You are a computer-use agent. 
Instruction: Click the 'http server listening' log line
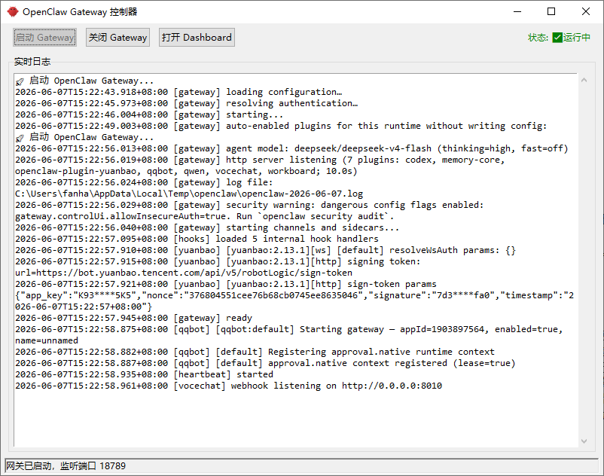point(260,166)
